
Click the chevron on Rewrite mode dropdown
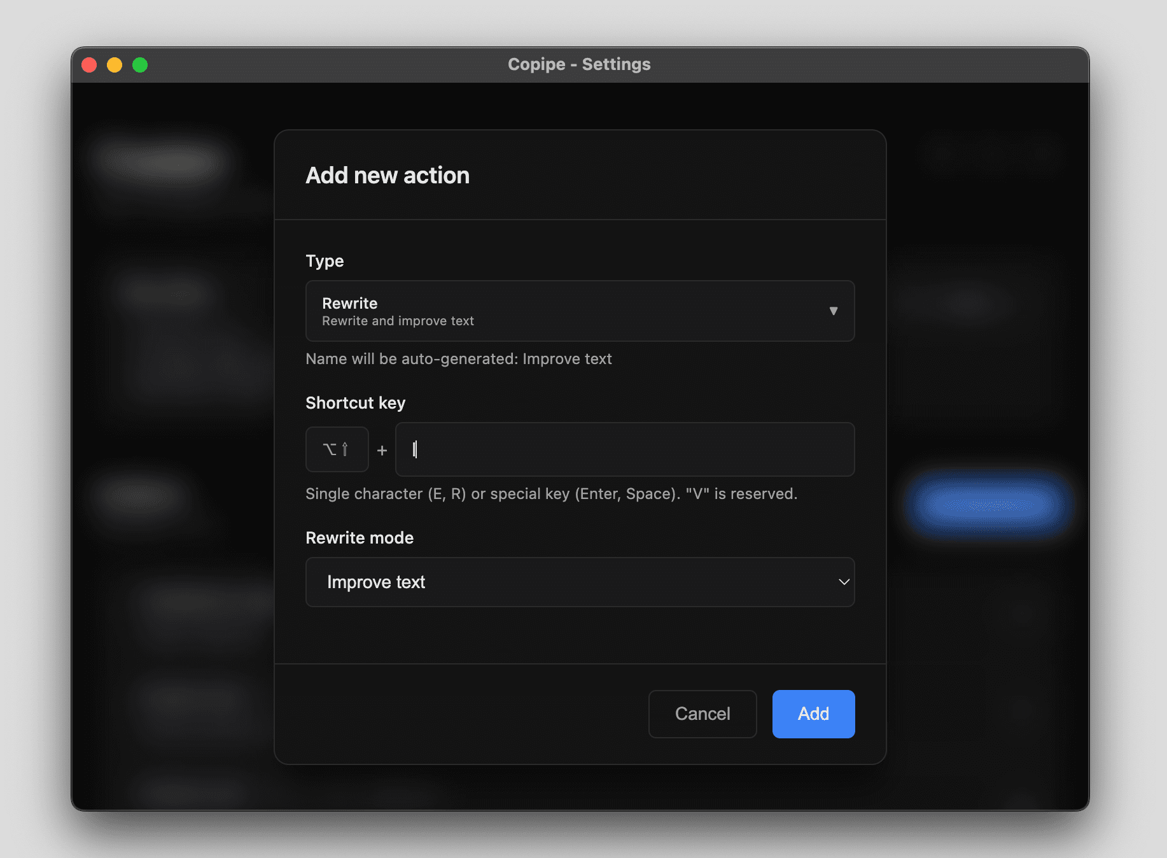point(844,582)
